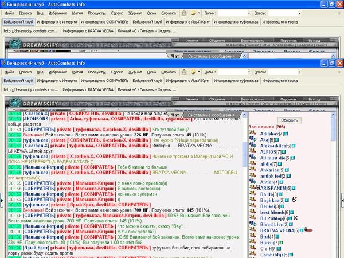Click the user list vertical scrollbar thumb
This screenshot has width=344, height=258.
pyautogui.click(x=333, y=130)
